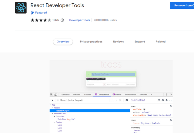Open the Components settings gear icon
This screenshot has height=133, width=194.
127,100
